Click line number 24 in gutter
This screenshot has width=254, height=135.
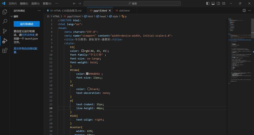(51, 108)
